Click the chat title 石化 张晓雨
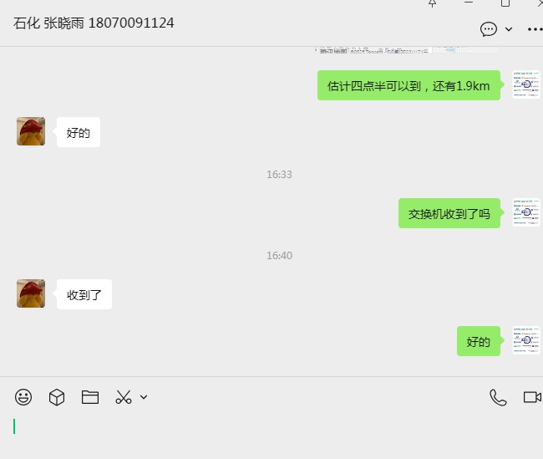This screenshot has width=543, height=459. click(x=48, y=23)
